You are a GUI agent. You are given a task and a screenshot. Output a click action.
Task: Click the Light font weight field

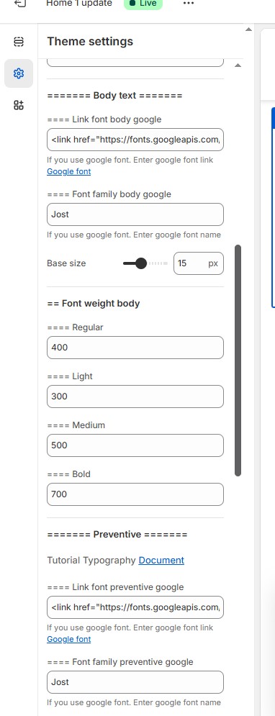point(135,396)
